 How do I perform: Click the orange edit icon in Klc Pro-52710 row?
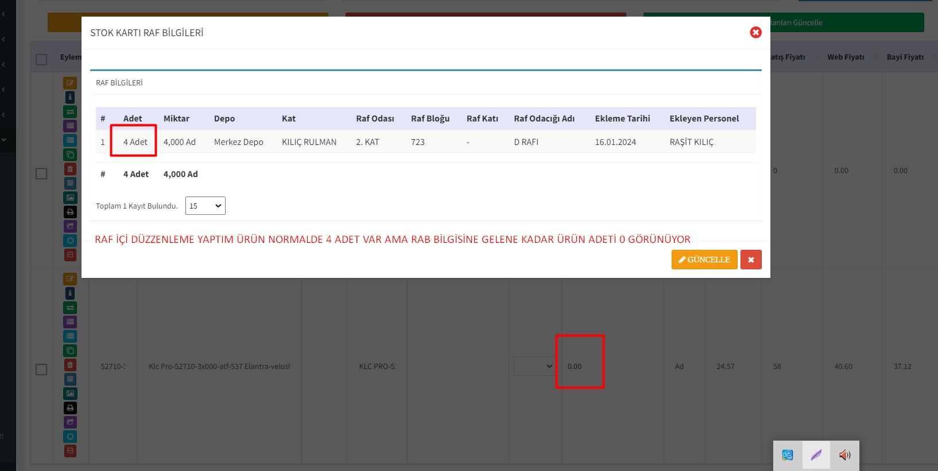(x=70, y=279)
